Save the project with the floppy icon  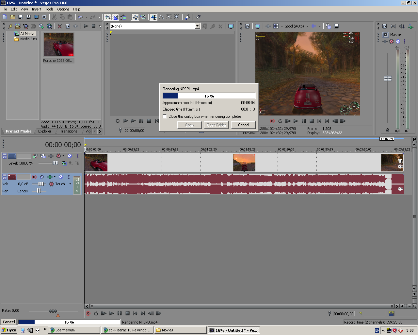tap(21, 17)
